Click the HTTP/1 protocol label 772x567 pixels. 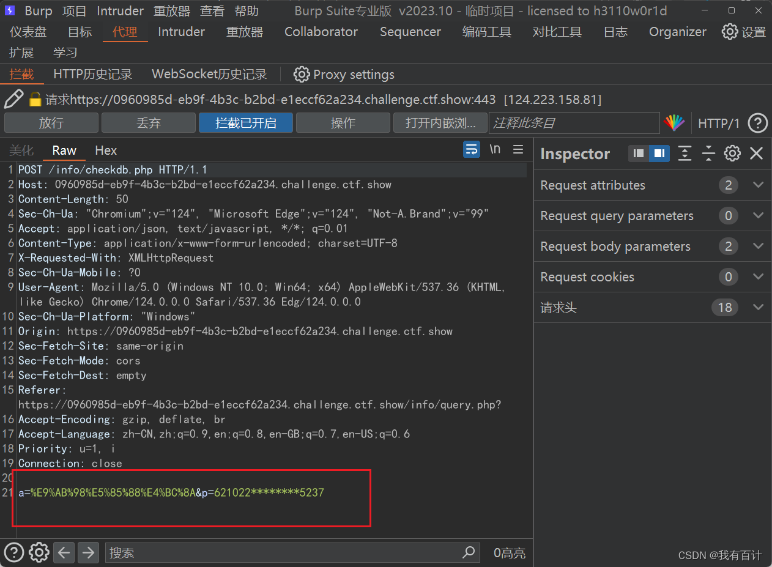tap(719, 124)
